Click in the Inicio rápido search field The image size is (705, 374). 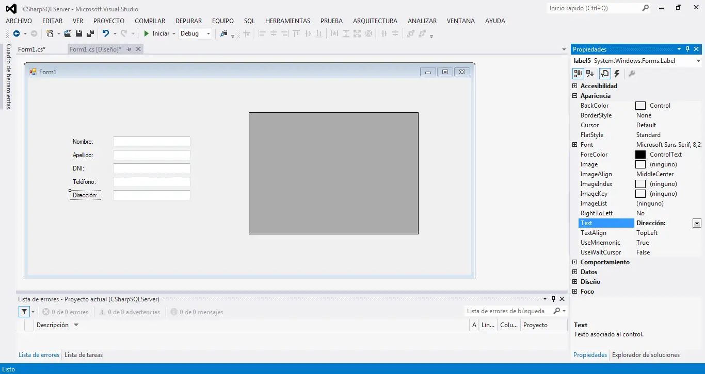pos(594,8)
